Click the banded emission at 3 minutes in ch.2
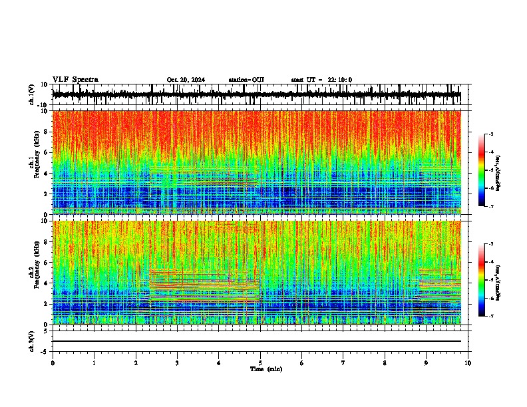Screen dimensions: 527x407 [x=204, y=285]
